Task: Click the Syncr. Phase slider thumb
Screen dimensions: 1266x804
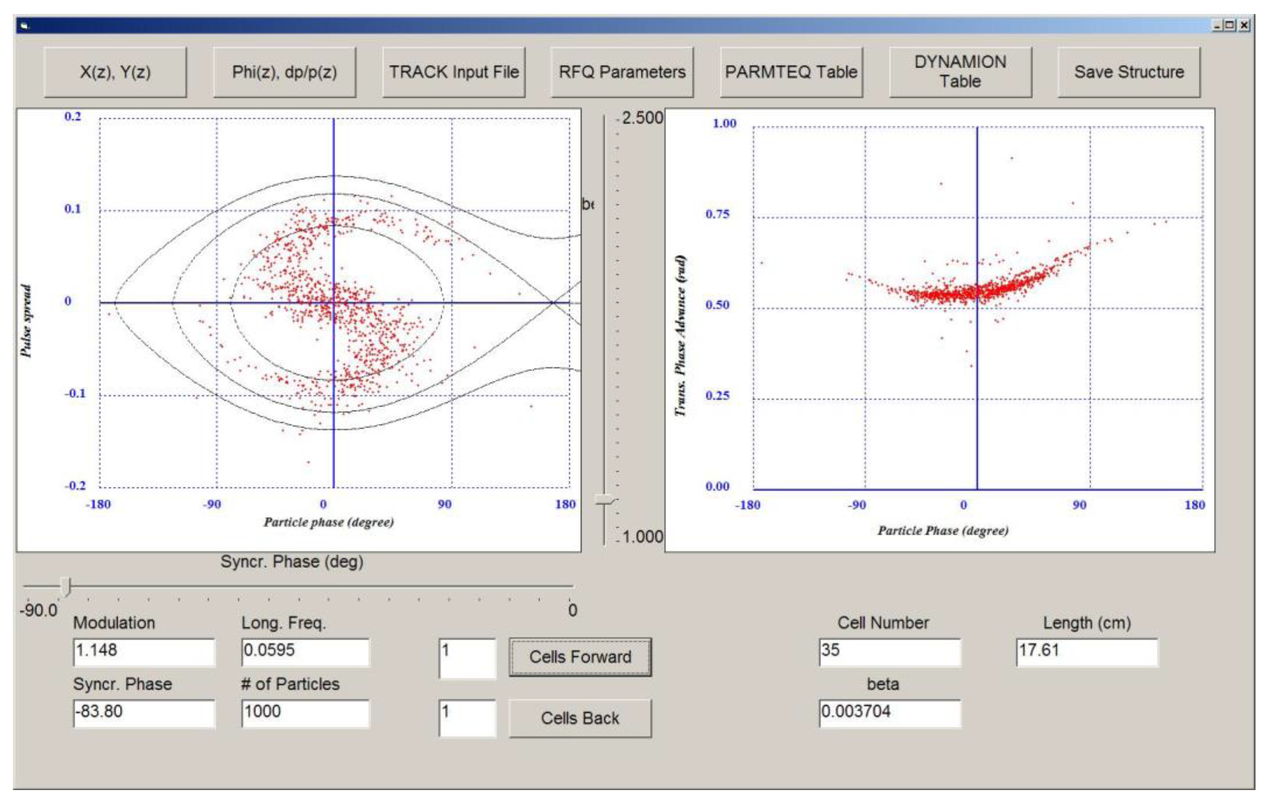Action: point(66,586)
